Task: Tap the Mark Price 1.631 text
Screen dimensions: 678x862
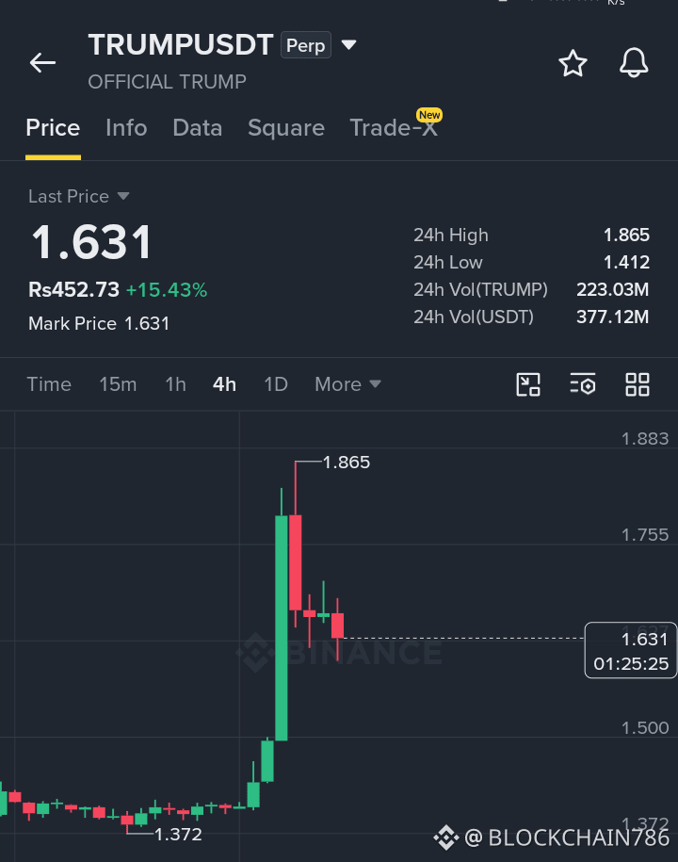Action: click(99, 324)
